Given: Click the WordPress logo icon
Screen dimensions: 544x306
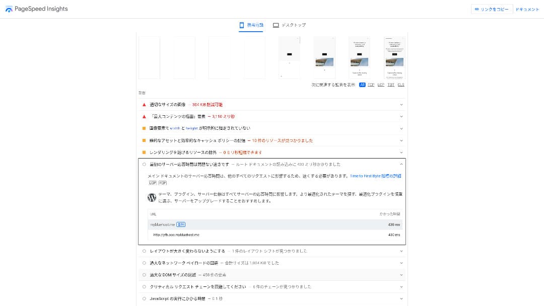Looking at the screenshot, I should (x=152, y=198).
